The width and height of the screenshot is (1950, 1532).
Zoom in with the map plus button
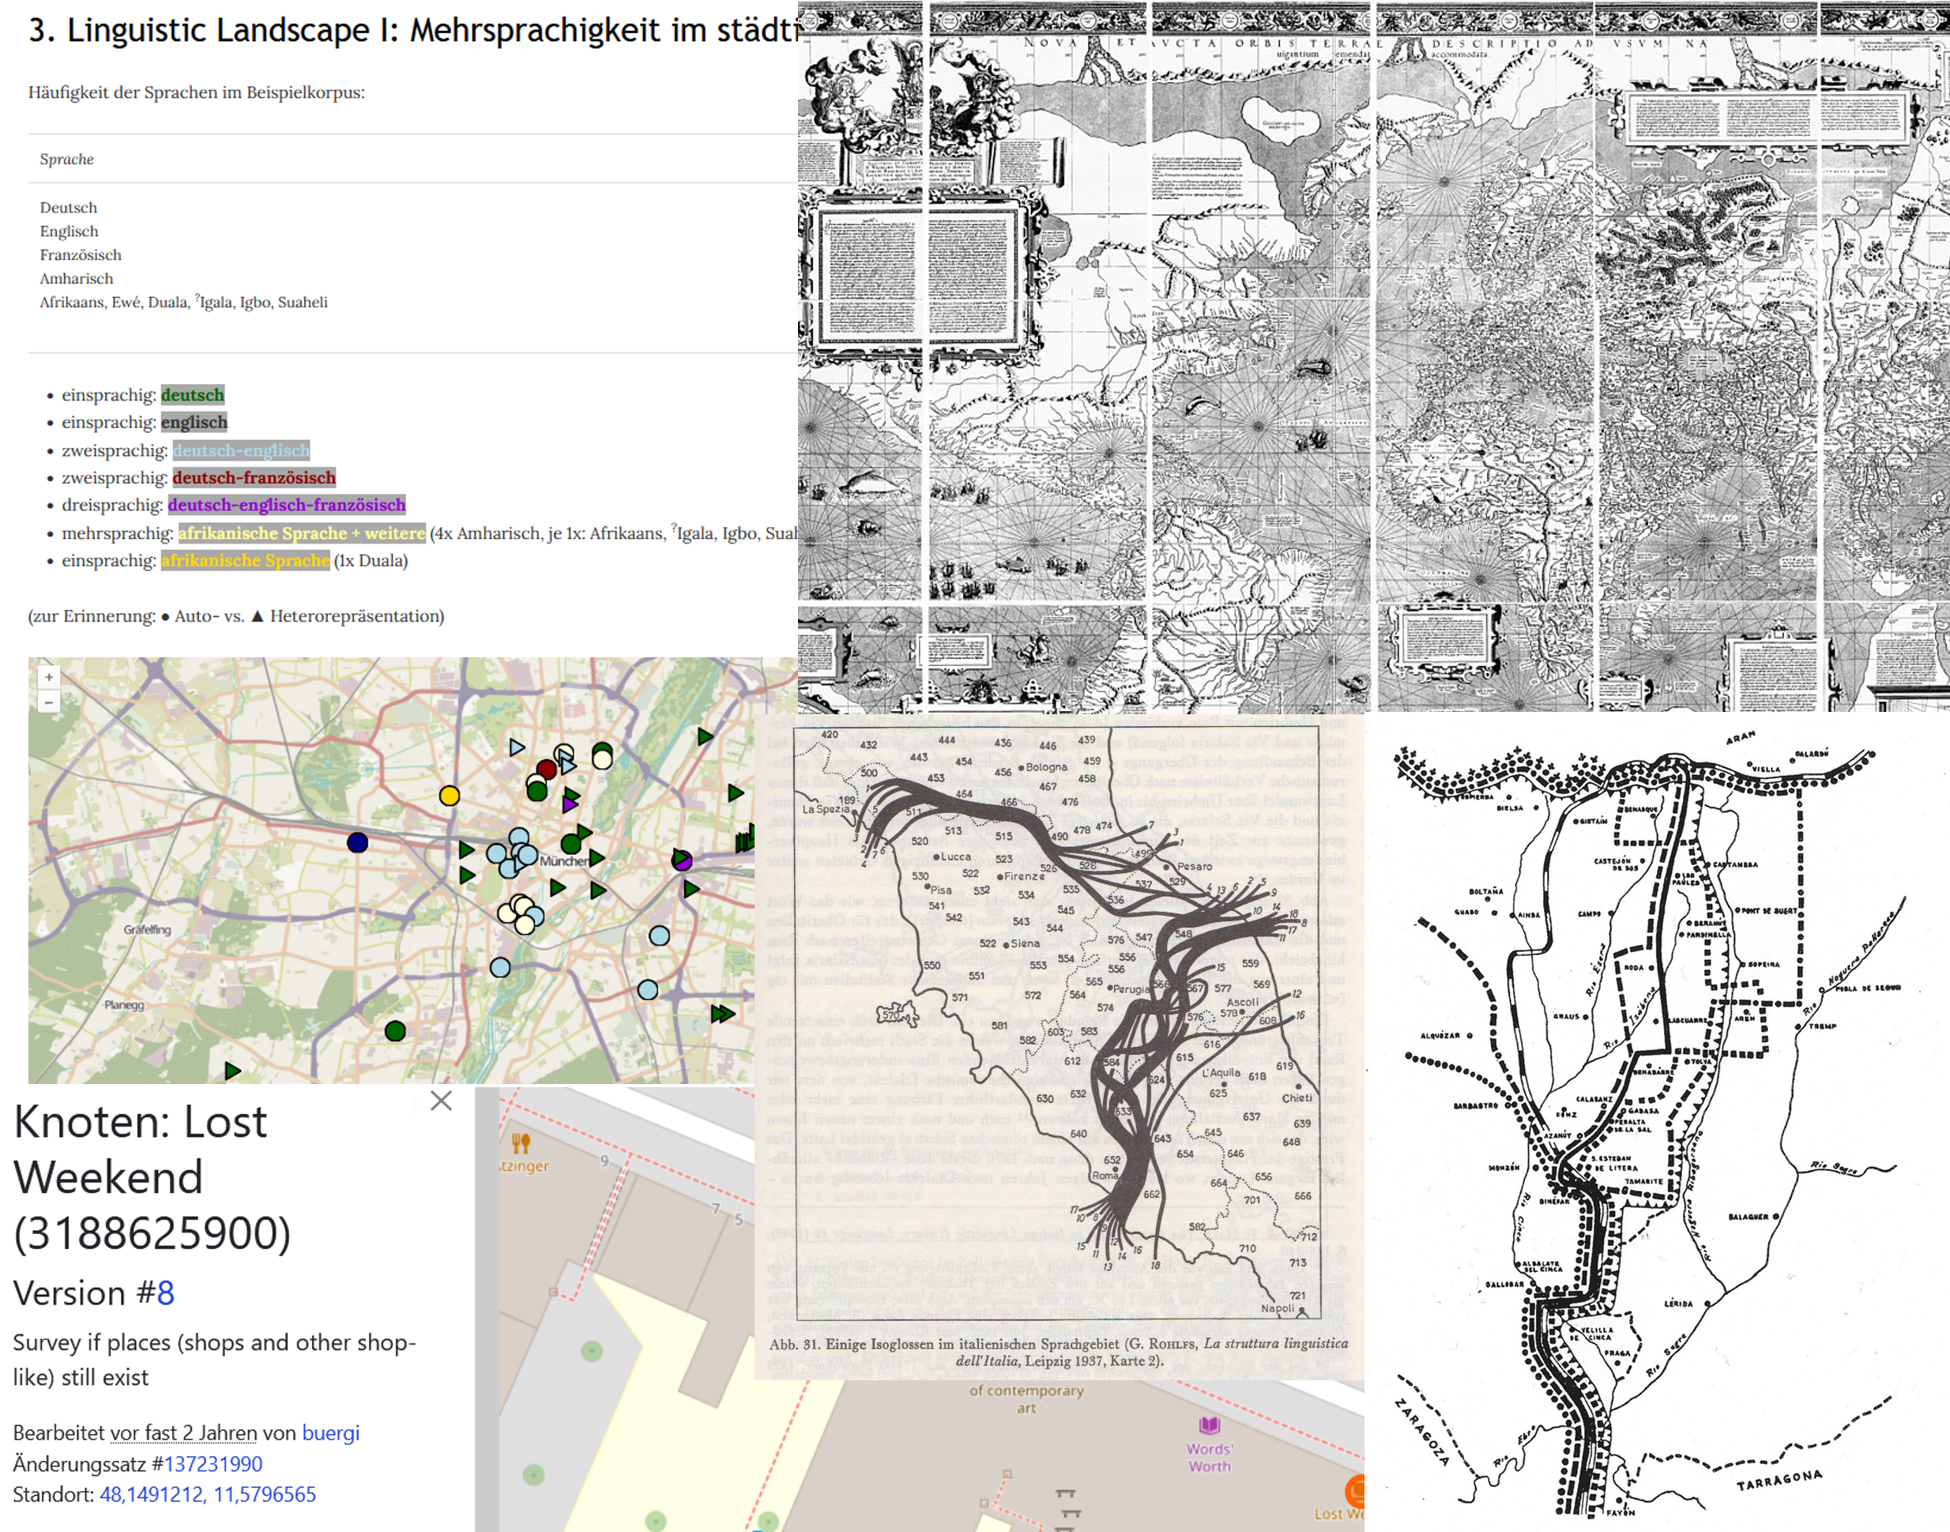[x=48, y=677]
